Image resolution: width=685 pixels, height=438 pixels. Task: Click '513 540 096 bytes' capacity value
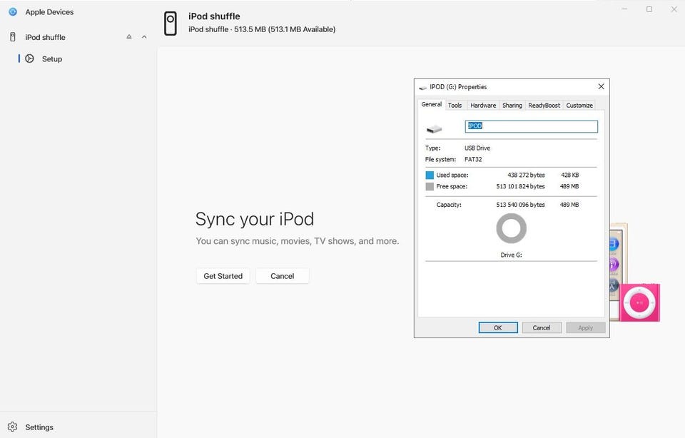click(520, 205)
